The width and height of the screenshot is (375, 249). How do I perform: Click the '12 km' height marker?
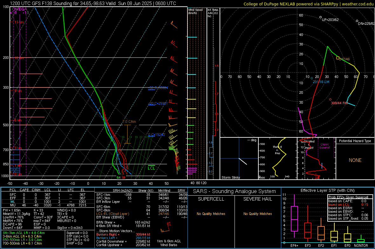[19, 58]
